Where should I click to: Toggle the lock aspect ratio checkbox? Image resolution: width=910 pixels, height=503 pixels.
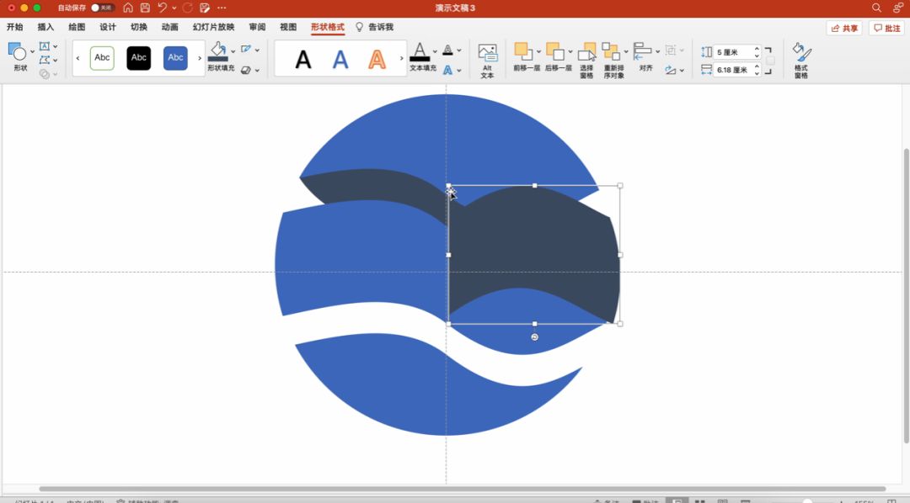coord(770,61)
